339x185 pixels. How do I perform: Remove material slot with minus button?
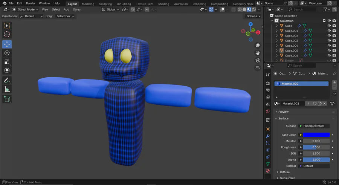coord(334,87)
